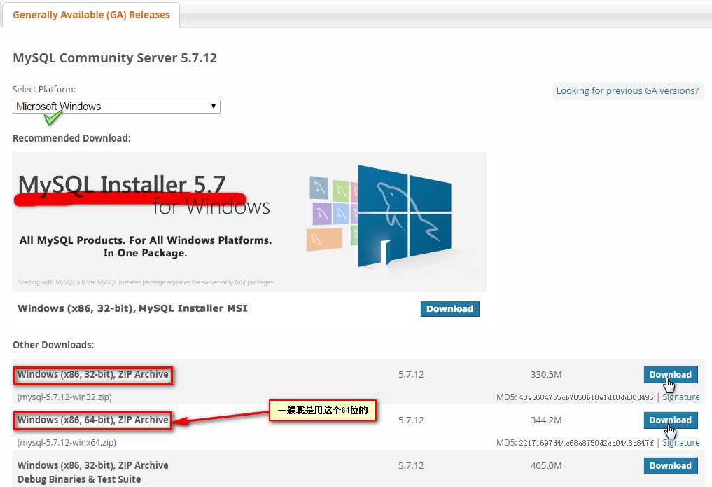Download the 32-bit ZIP Archive (330.5M)
712x487 pixels.
[x=670, y=375]
